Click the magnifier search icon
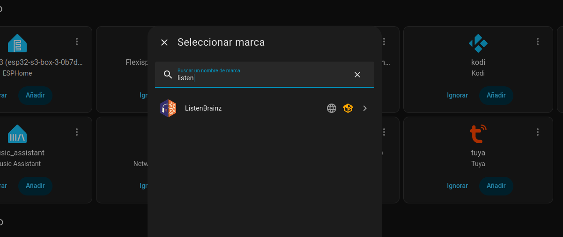The image size is (563, 237). coord(168,75)
